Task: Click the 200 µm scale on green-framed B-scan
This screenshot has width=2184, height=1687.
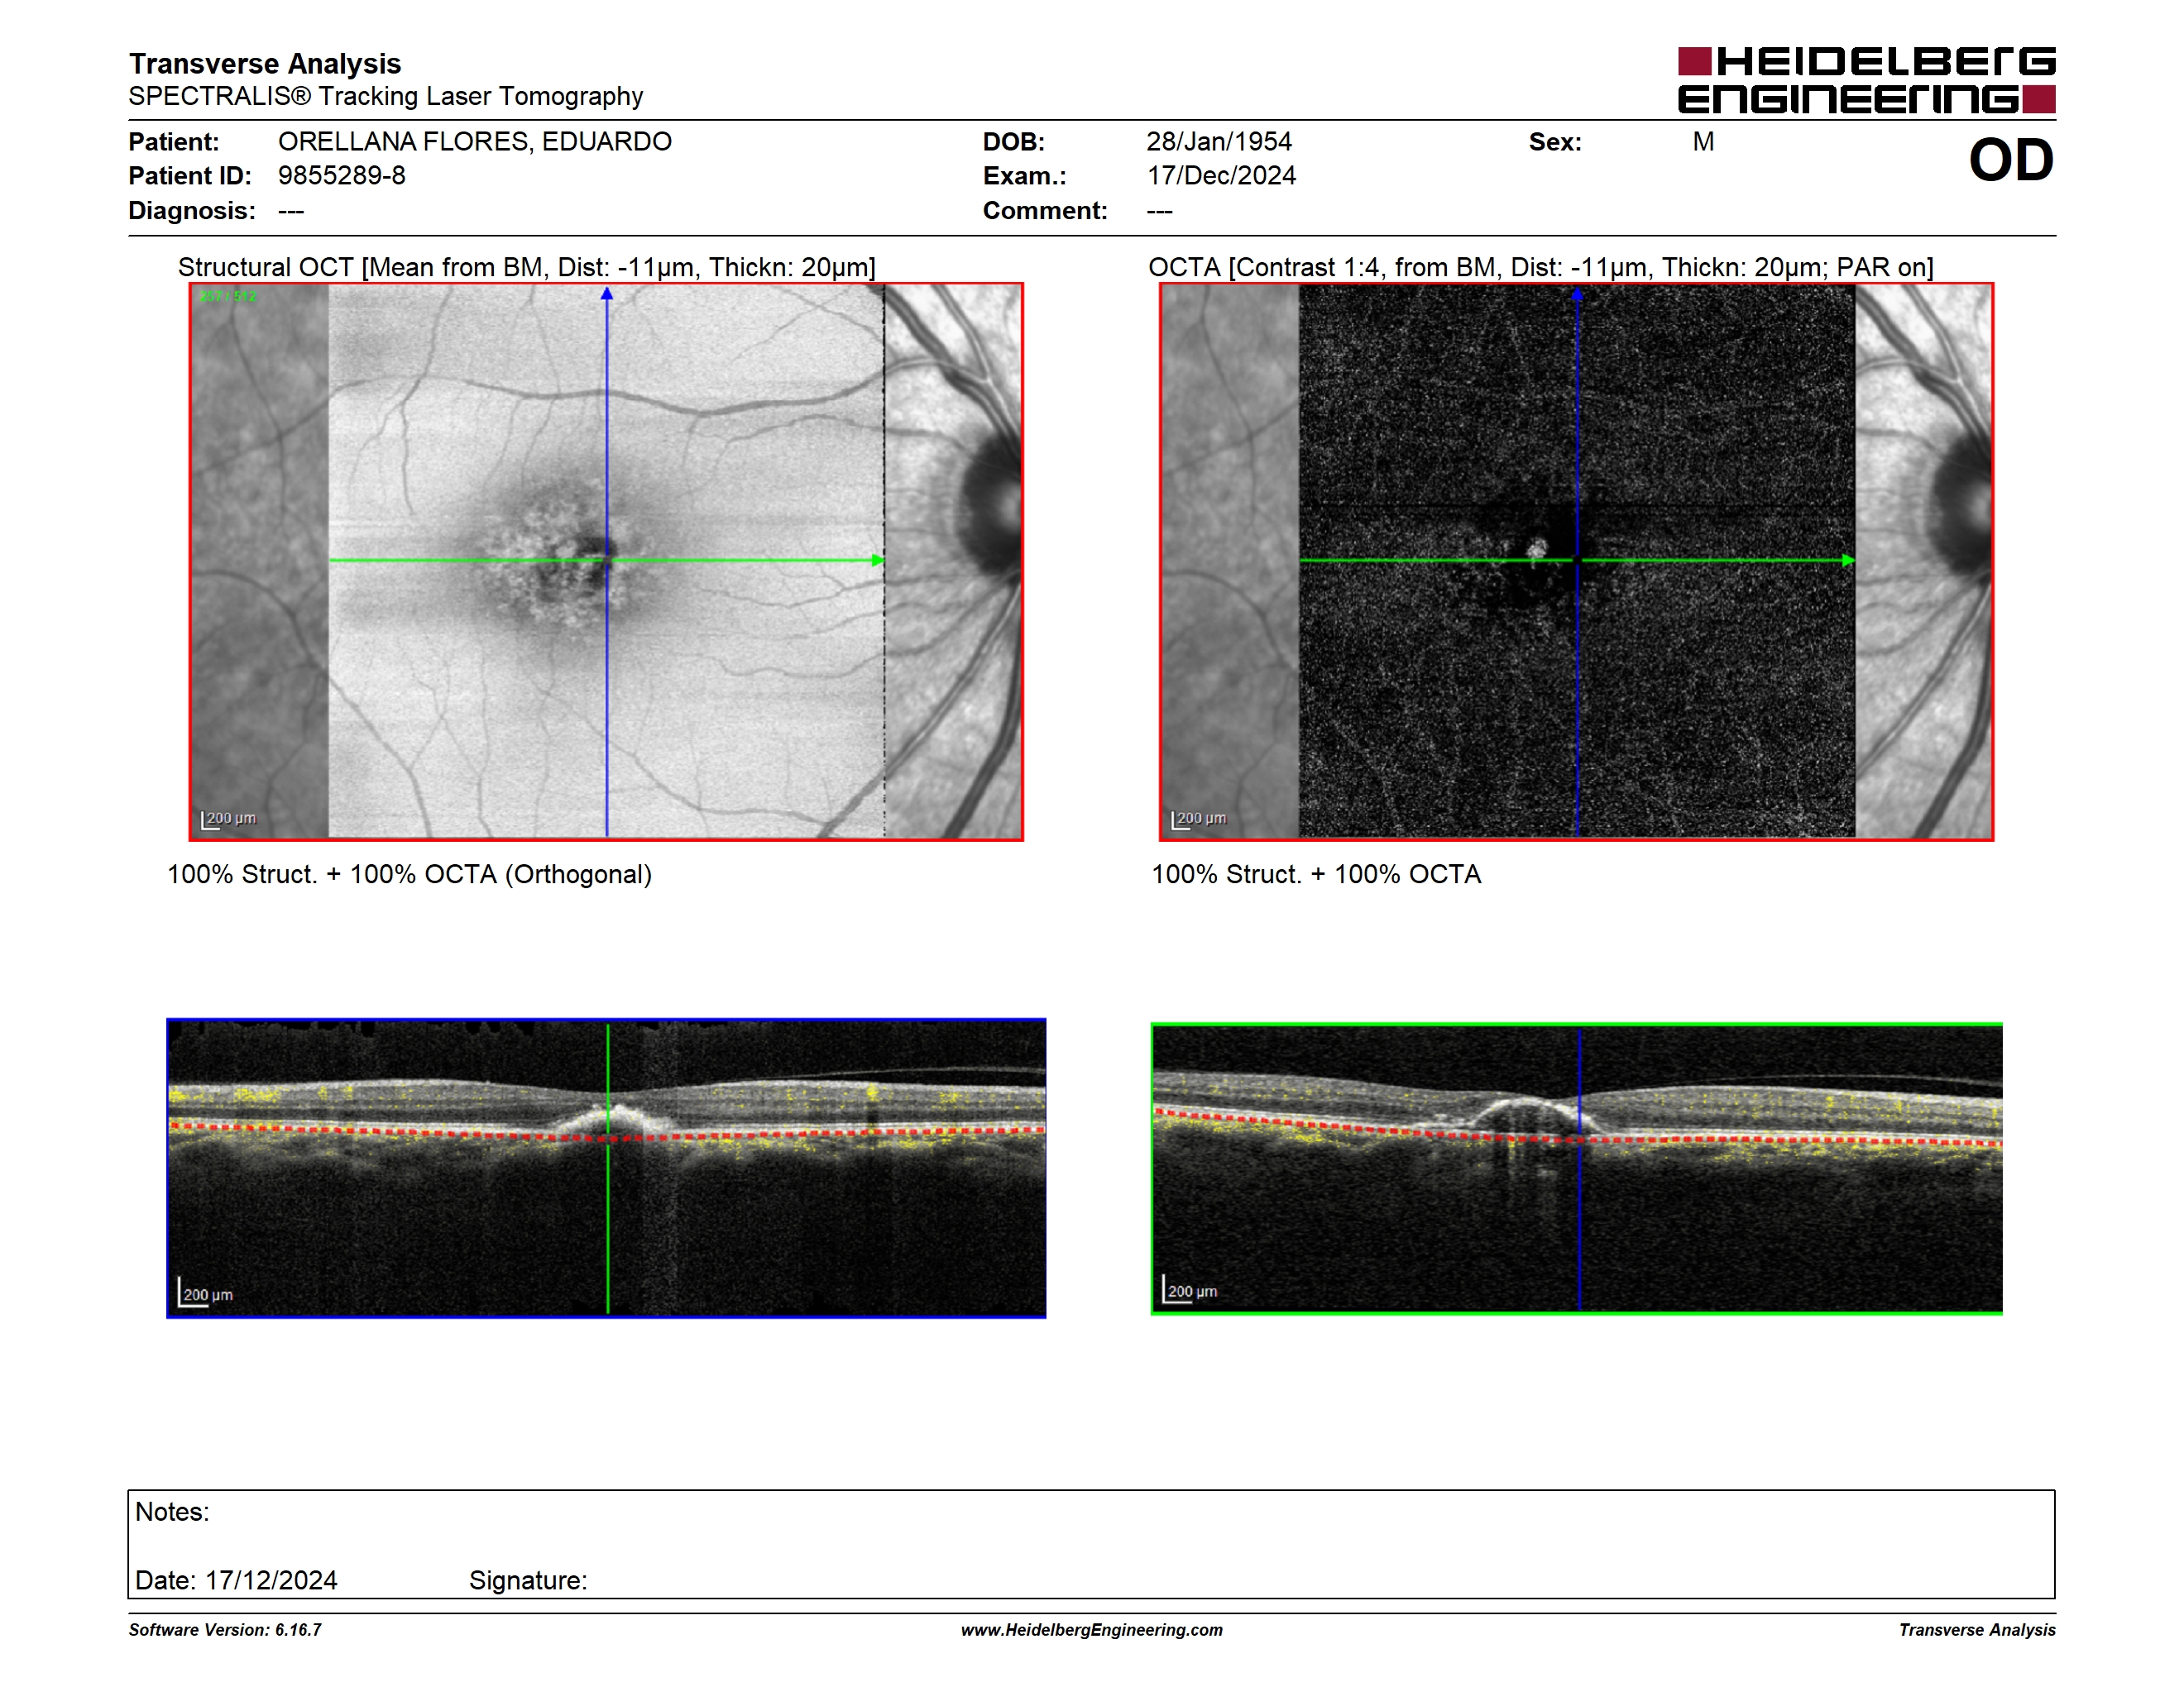Action: 1190,1290
